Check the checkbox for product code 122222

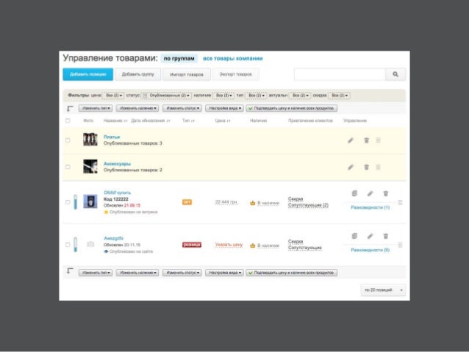[68, 202]
